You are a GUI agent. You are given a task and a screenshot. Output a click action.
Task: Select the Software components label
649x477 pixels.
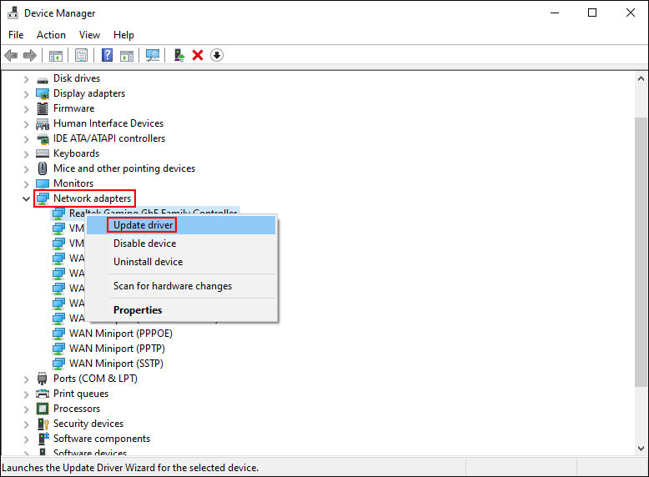(x=102, y=439)
